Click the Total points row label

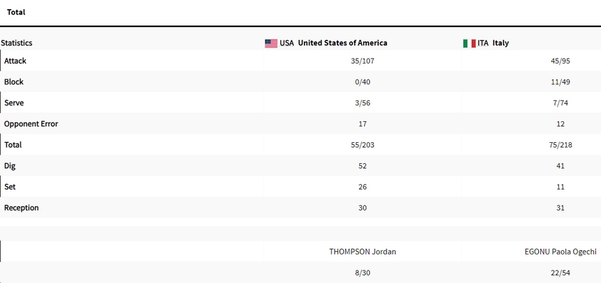tap(13, 145)
